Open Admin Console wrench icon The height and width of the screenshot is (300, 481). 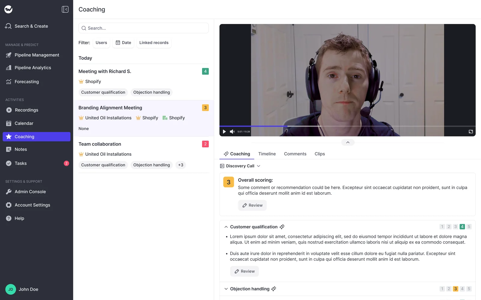click(x=9, y=192)
